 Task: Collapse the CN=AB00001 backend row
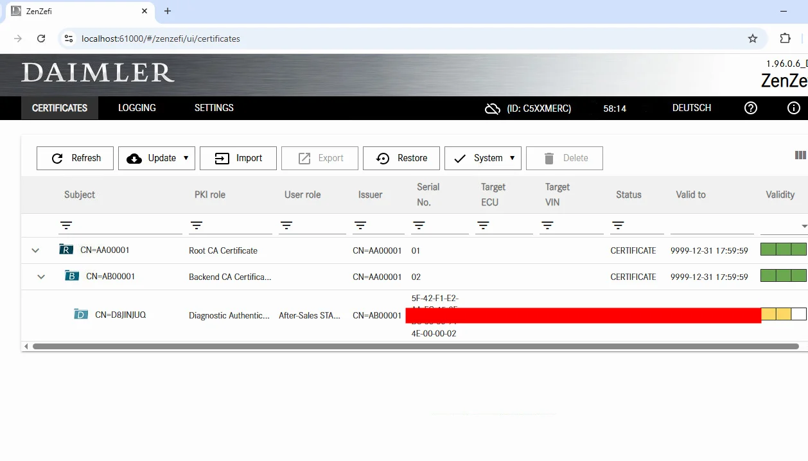coord(41,277)
